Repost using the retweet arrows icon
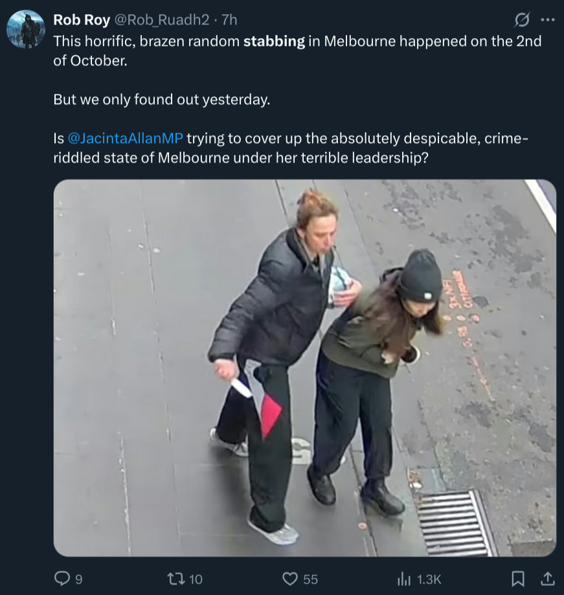This screenshot has height=595, width=564. point(176,579)
